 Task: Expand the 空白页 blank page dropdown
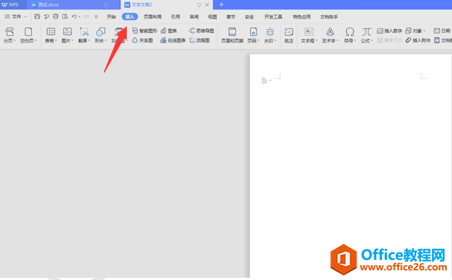36,40
